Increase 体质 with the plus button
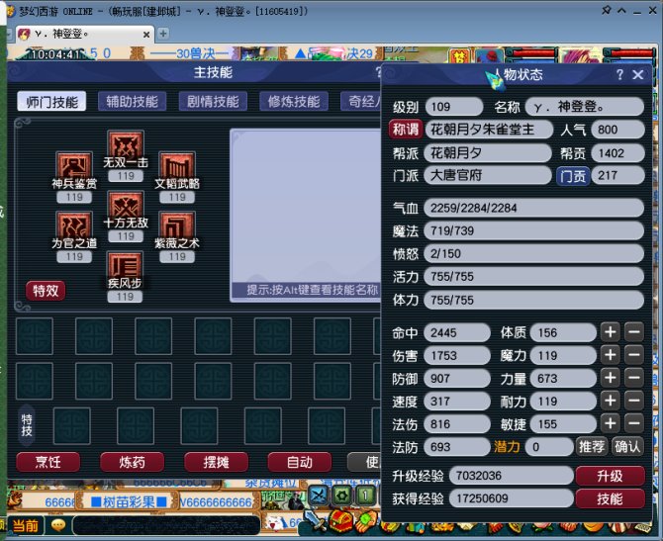The width and height of the screenshot is (663, 541). 611,332
